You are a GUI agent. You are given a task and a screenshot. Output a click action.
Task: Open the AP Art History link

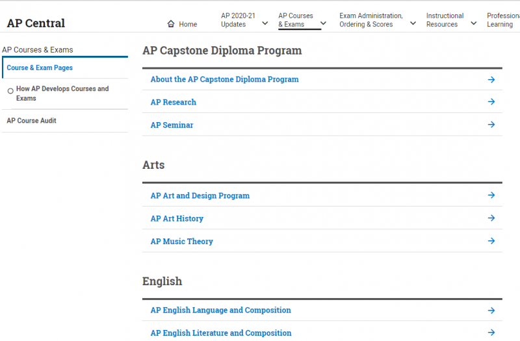tap(177, 218)
